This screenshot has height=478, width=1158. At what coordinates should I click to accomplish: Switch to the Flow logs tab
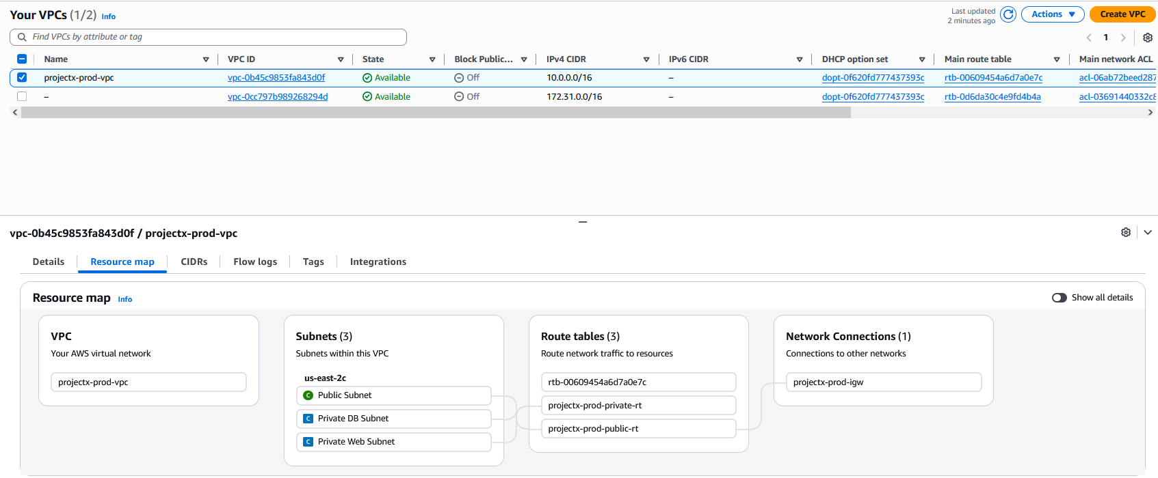point(255,262)
